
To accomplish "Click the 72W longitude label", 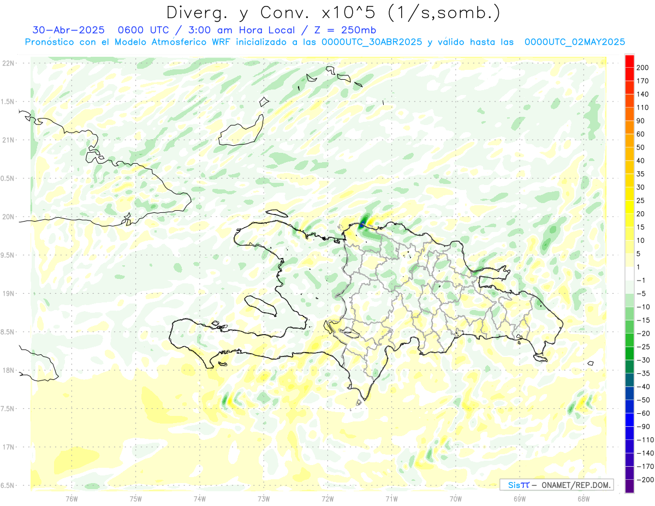I will (x=327, y=498).
